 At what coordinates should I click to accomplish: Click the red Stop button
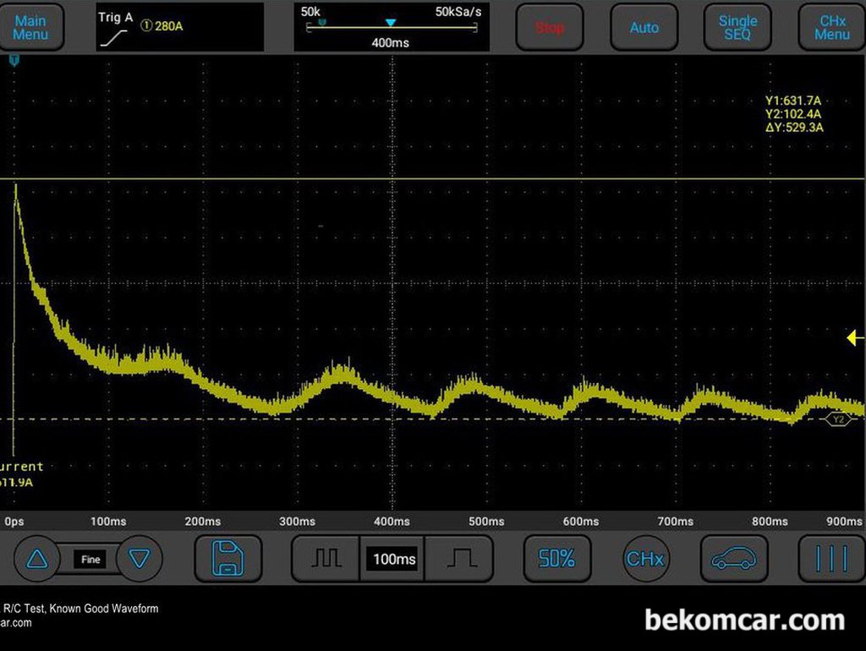(550, 27)
